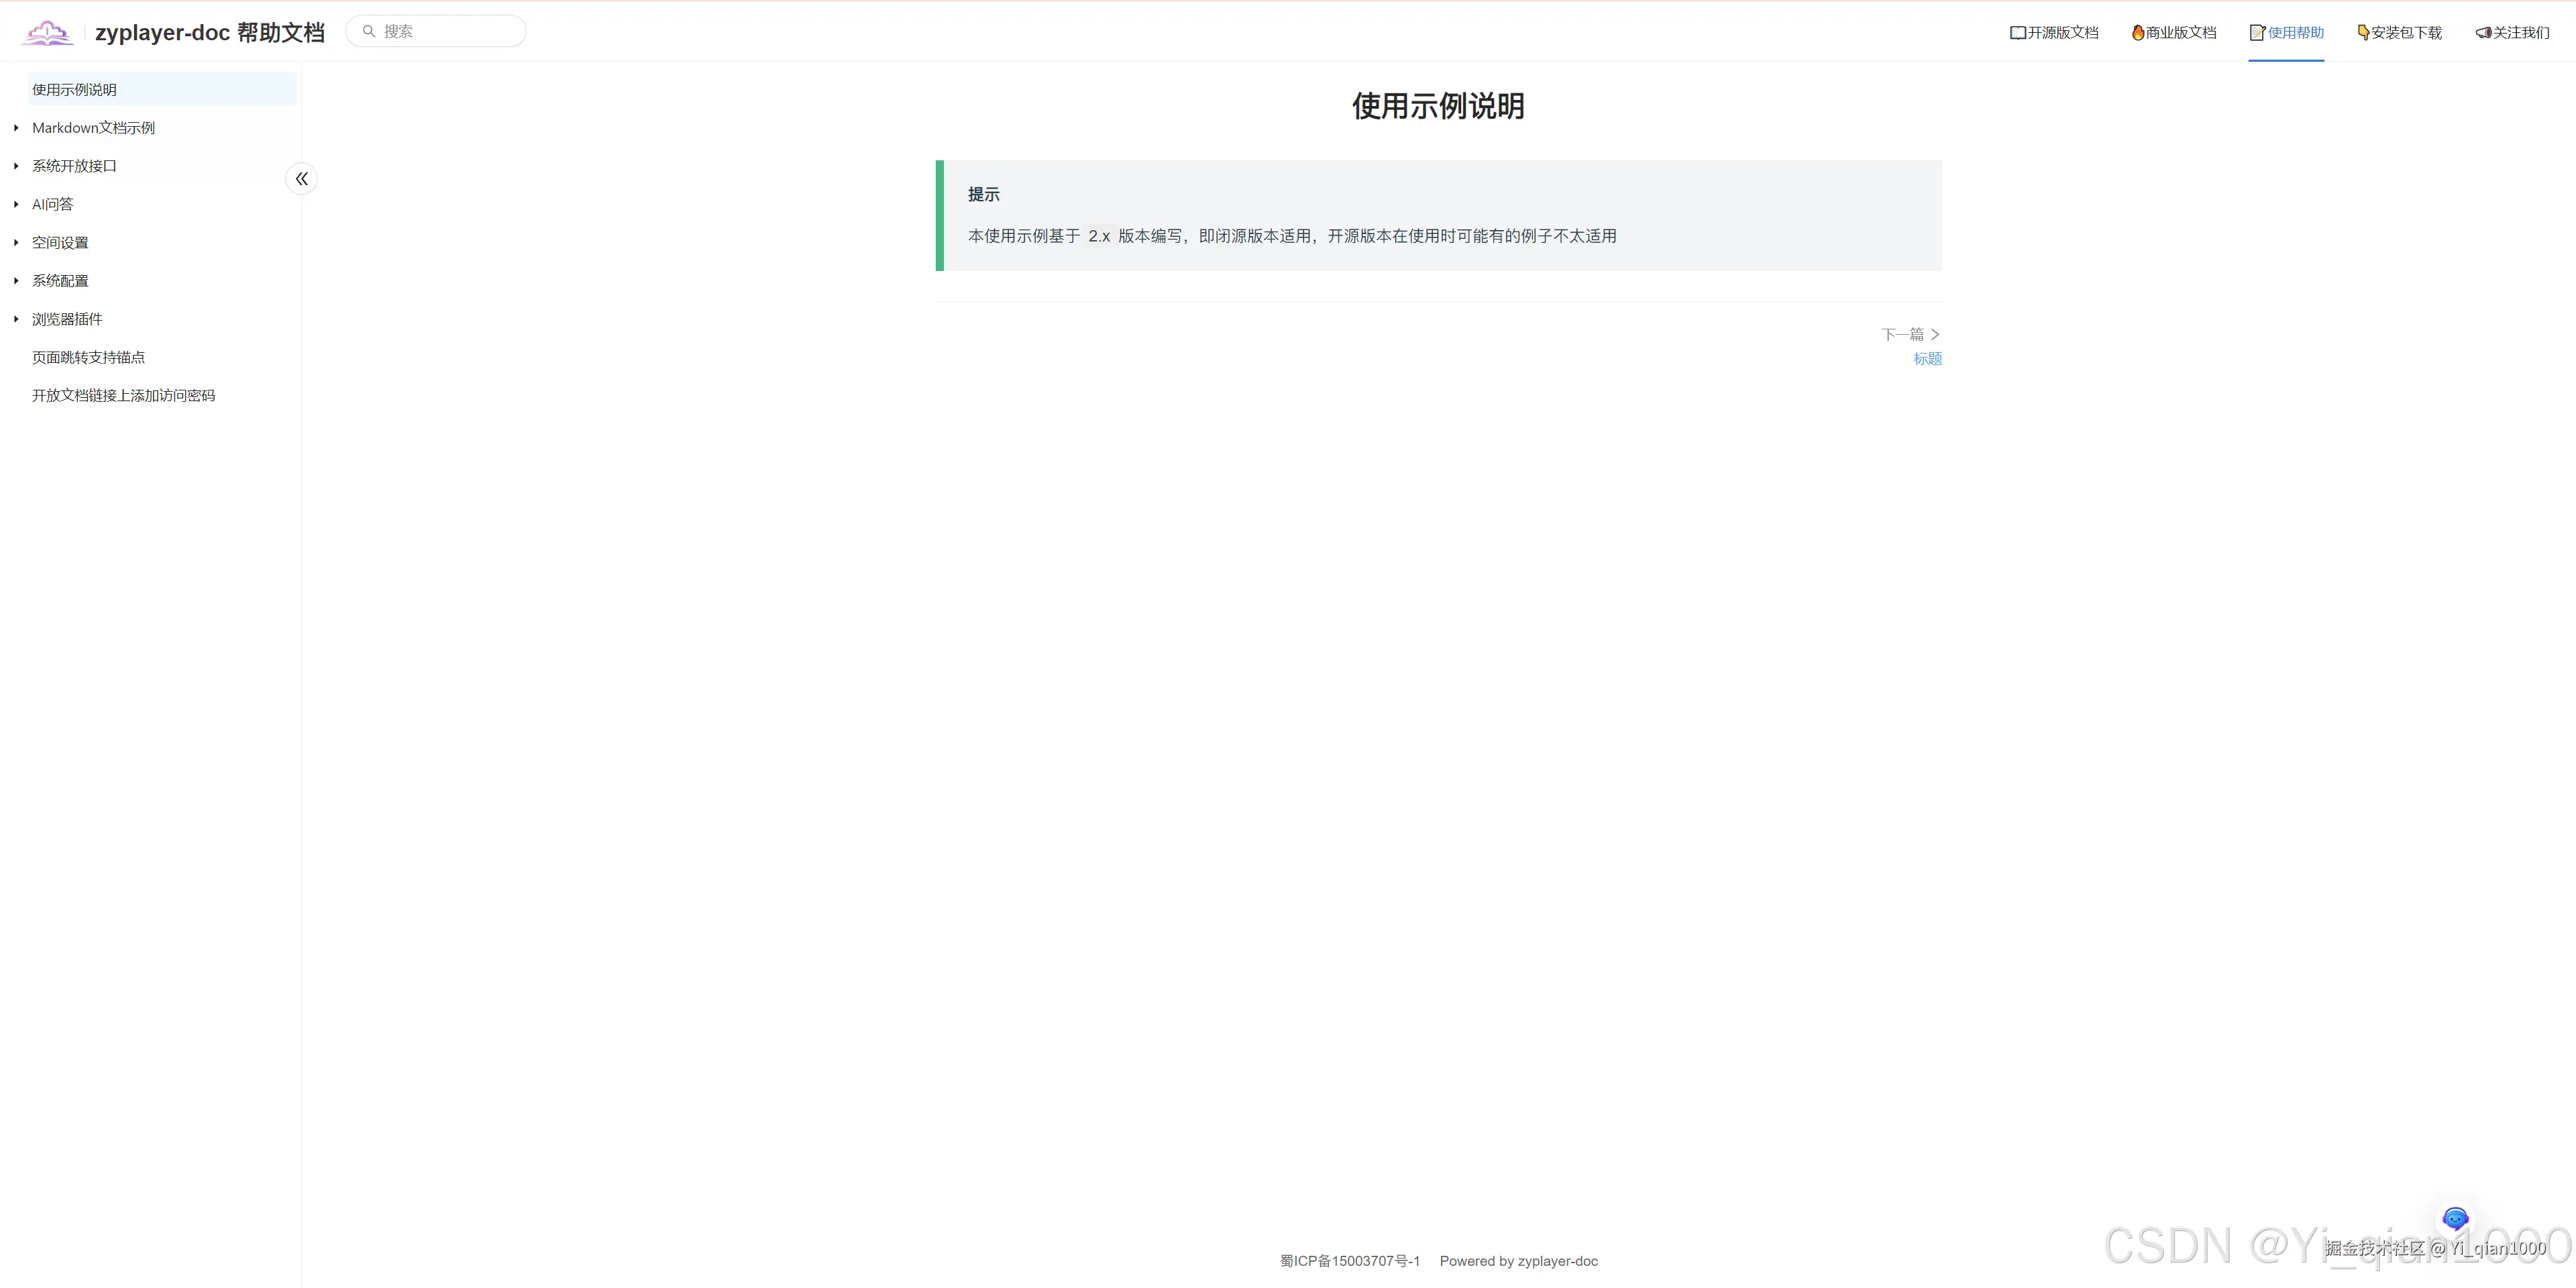This screenshot has height=1288, width=2576.
Task: Expand the 系统配置 sidebar node
Action: pyautogui.click(x=16, y=281)
